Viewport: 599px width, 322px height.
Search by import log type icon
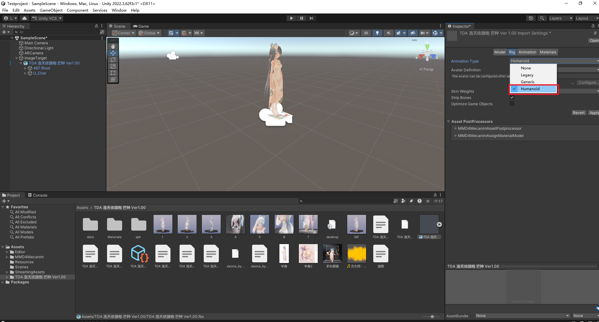(419, 201)
